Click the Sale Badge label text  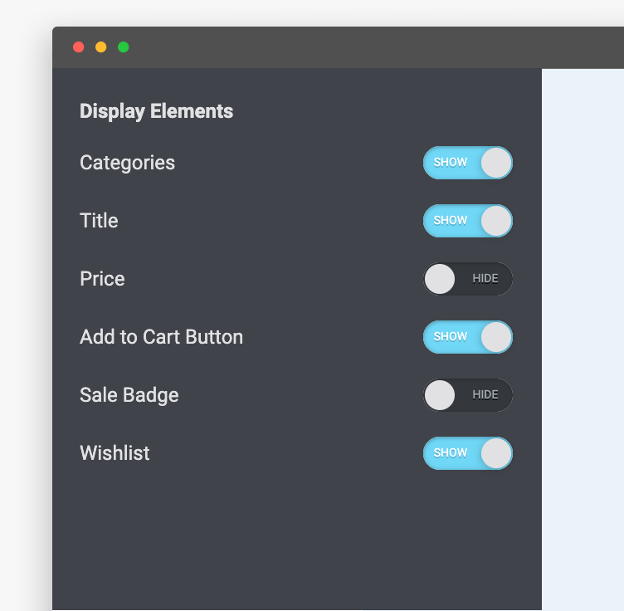(129, 395)
